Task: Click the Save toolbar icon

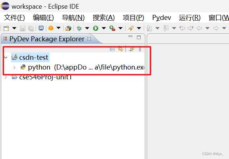Action: point(22,28)
